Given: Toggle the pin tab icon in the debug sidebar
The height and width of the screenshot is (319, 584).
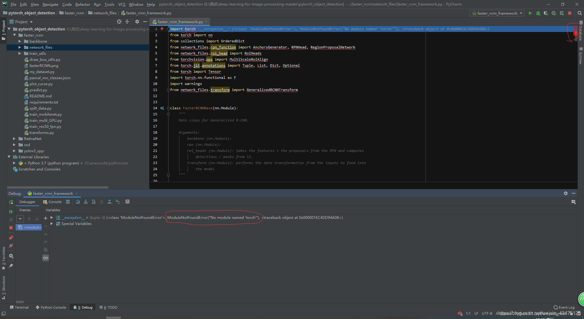Looking at the screenshot, I should (x=11, y=265).
